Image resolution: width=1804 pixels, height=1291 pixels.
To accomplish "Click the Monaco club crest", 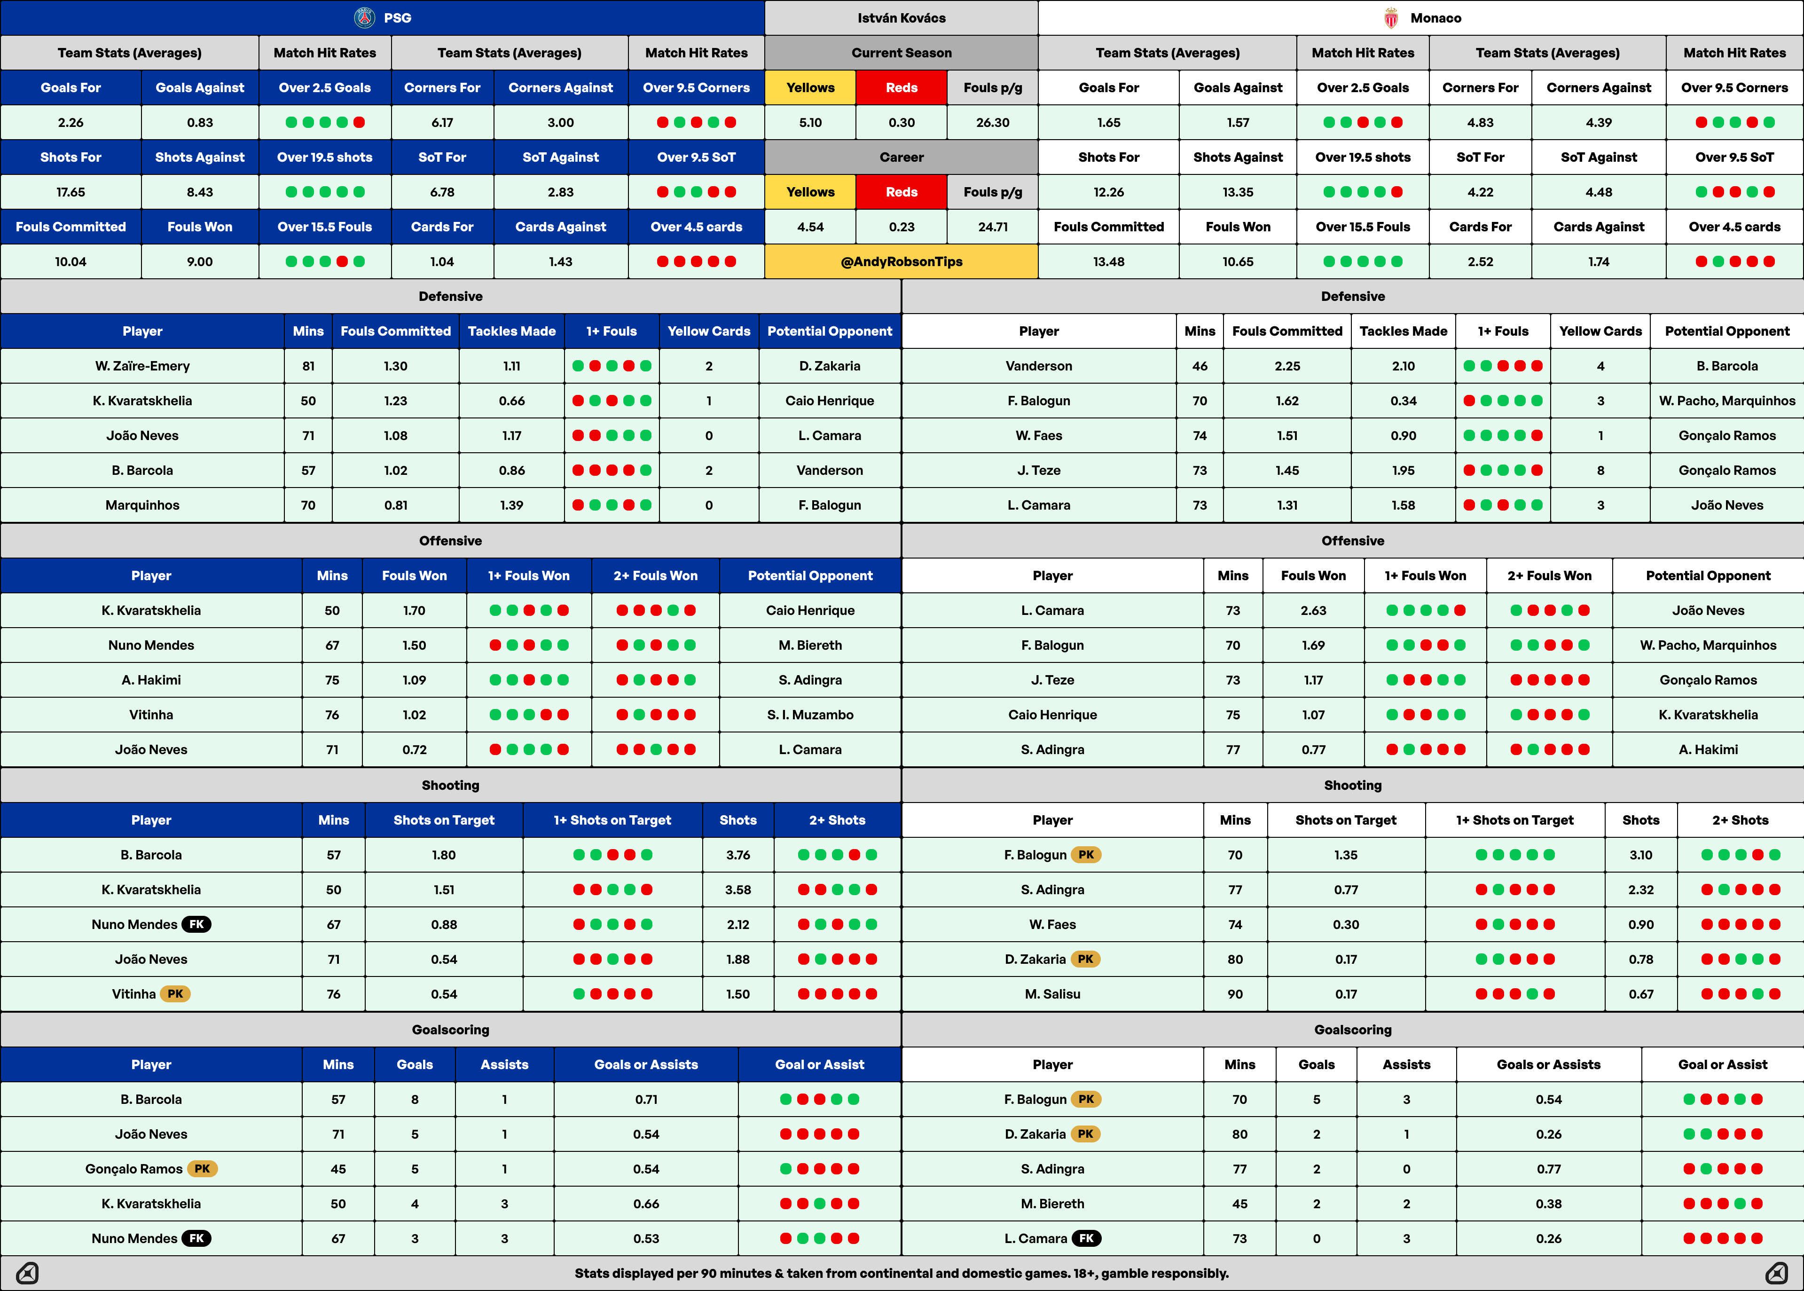I will [x=1391, y=17].
